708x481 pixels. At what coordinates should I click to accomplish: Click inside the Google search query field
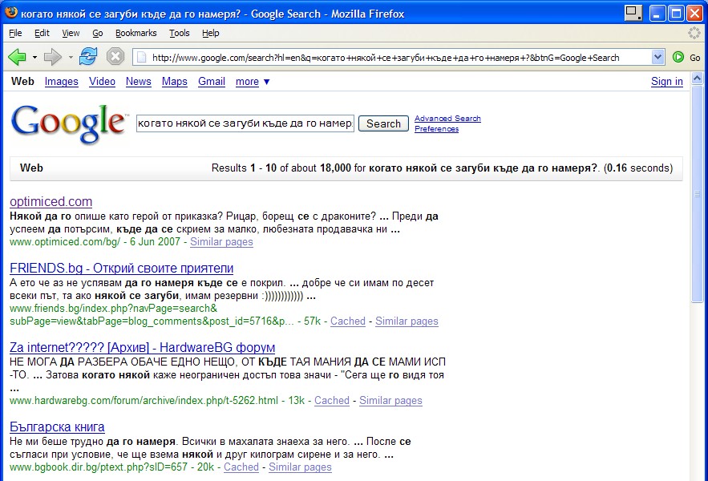point(245,123)
